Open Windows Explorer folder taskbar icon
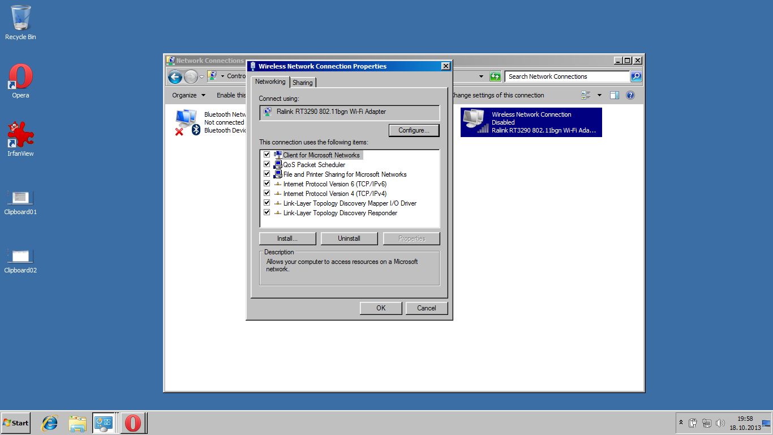773x435 pixels. pyautogui.click(x=78, y=423)
